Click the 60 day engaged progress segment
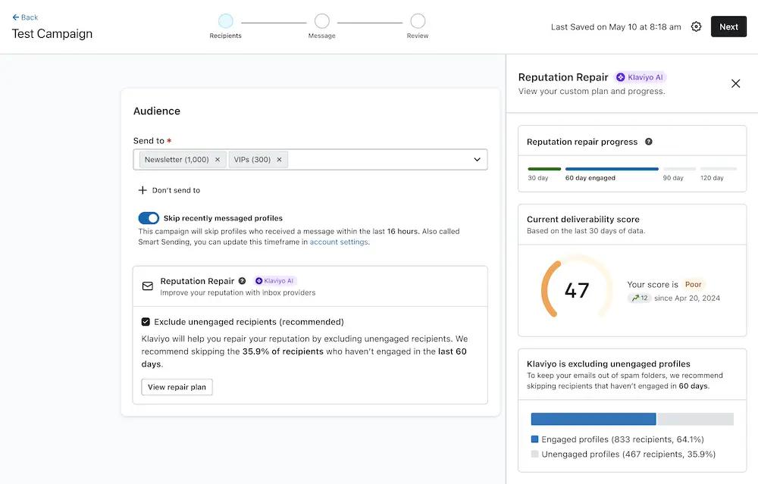 click(611, 170)
